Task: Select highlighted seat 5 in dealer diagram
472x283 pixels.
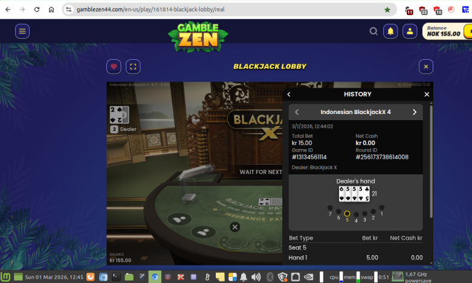Action: pyautogui.click(x=347, y=214)
